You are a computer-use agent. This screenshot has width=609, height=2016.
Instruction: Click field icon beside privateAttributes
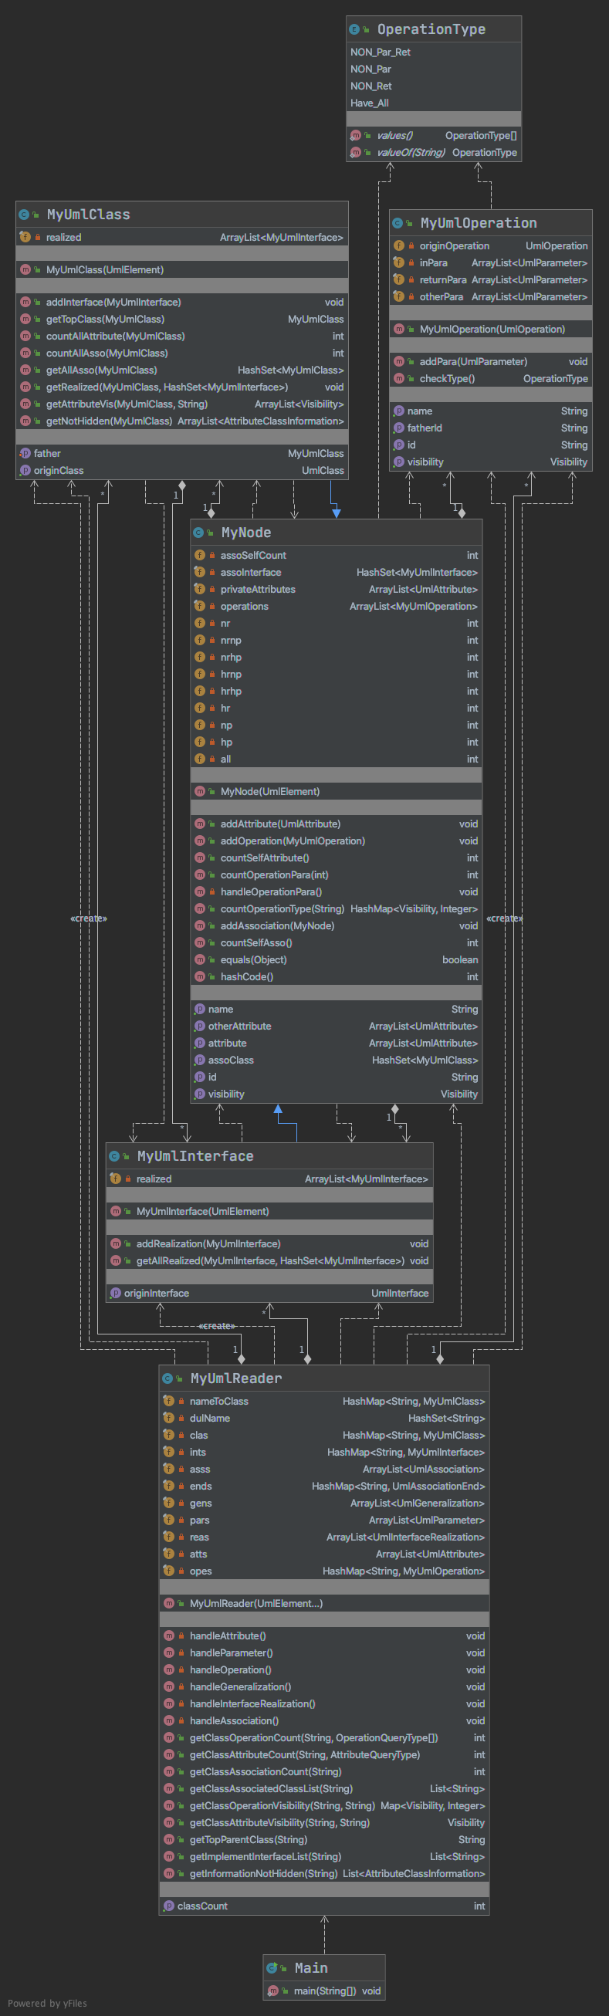point(200,590)
